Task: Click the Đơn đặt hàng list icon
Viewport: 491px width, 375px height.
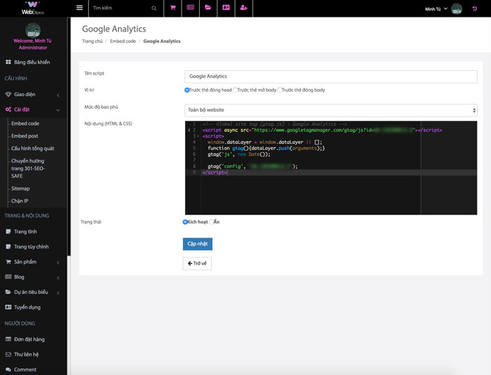Action: [x=8, y=339]
